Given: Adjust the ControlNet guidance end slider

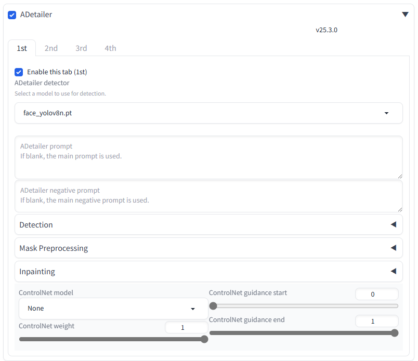Looking at the screenshot, I should pos(304,333).
